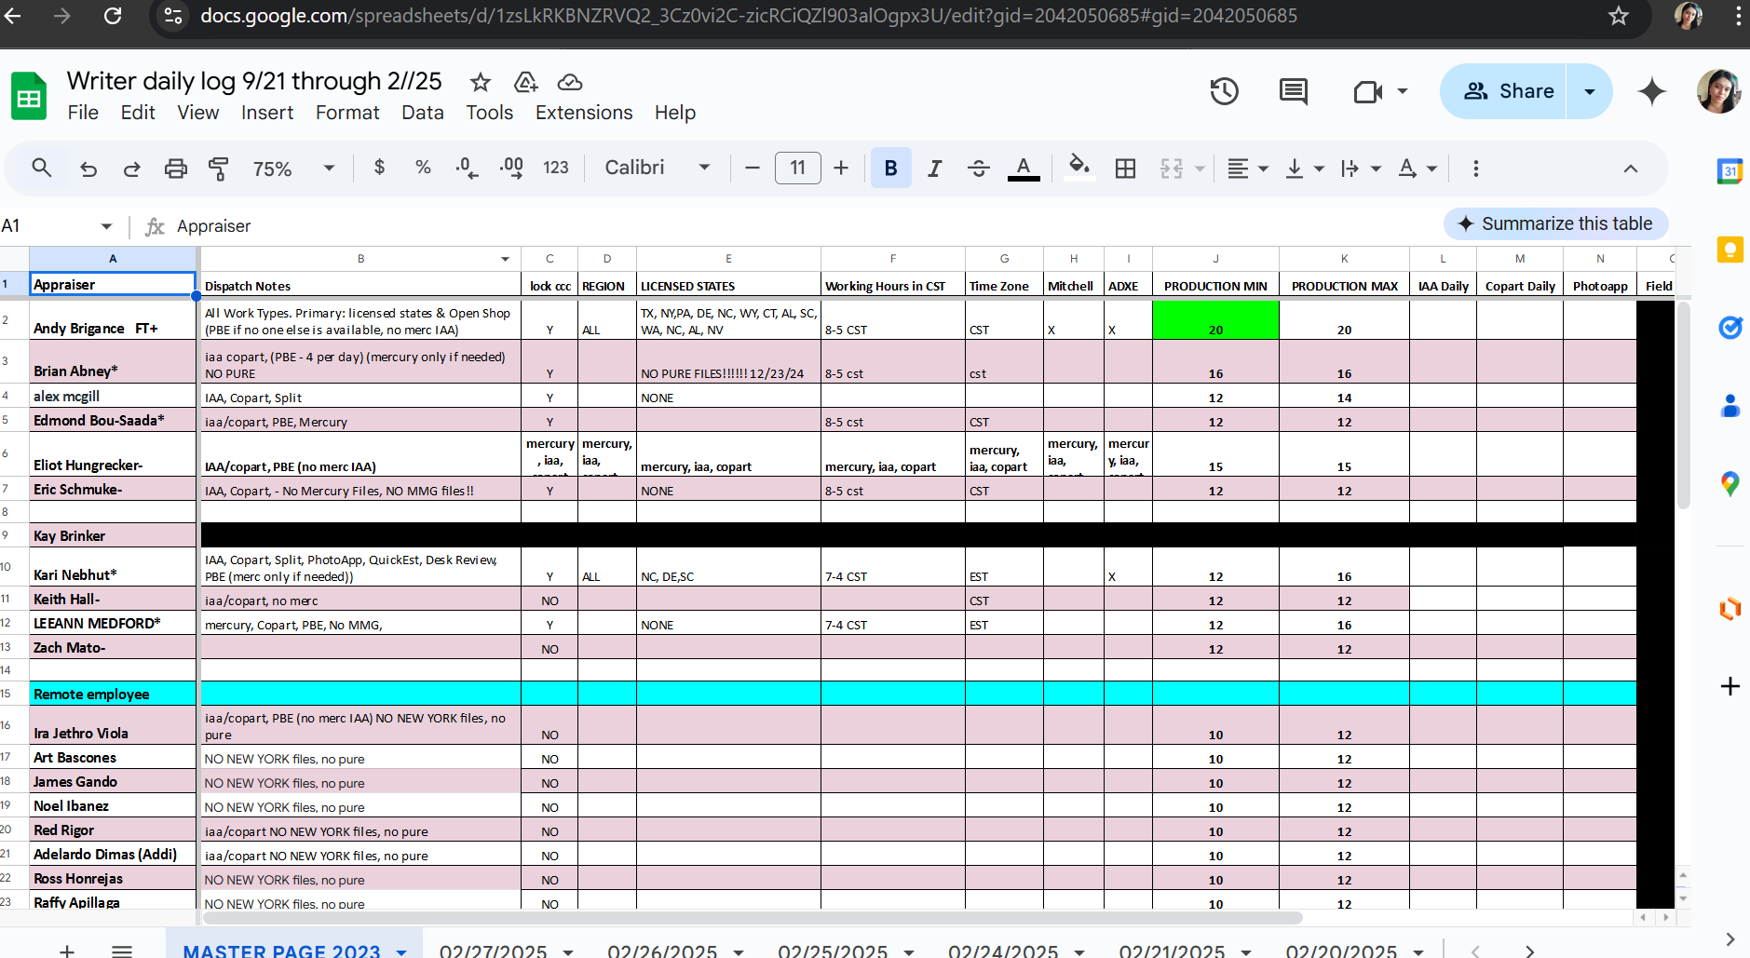Move spreadsheet to a Drive folder
The width and height of the screenshot is (1750, 958).
(526, 82)
